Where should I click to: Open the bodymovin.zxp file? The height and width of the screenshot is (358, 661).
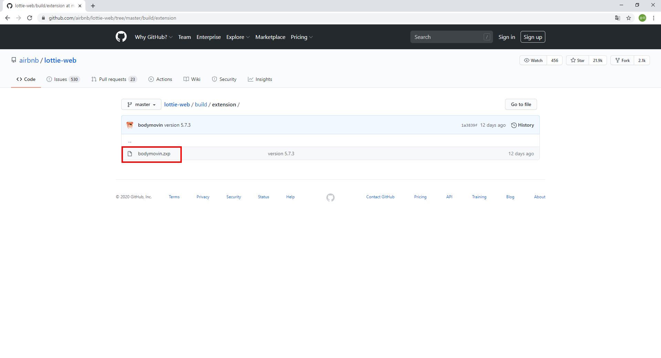click(154, 154)
